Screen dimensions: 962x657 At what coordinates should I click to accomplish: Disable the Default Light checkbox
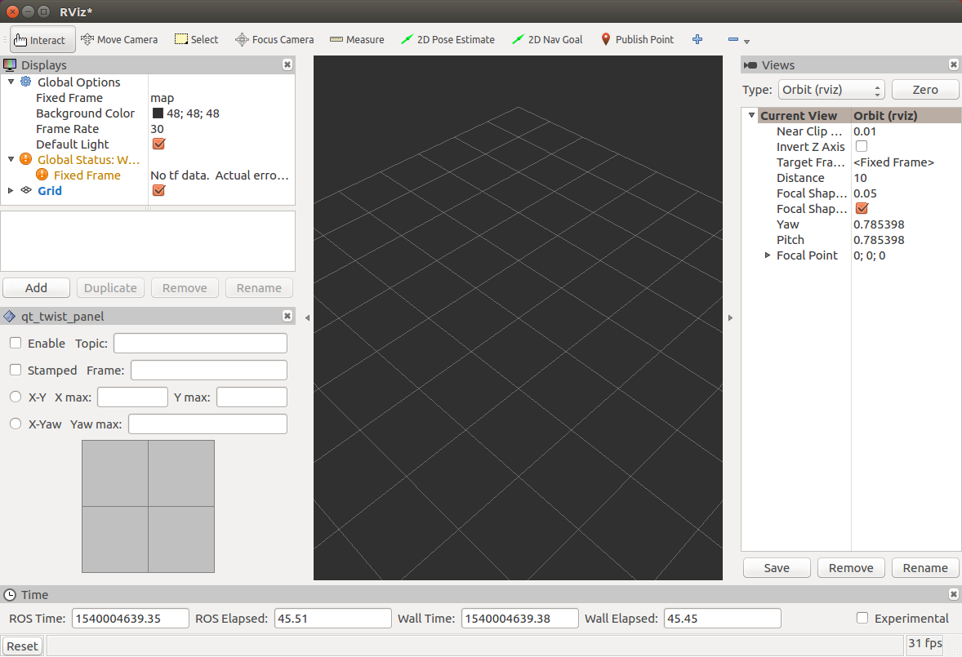pyautogui.click(x=158, y=144)
